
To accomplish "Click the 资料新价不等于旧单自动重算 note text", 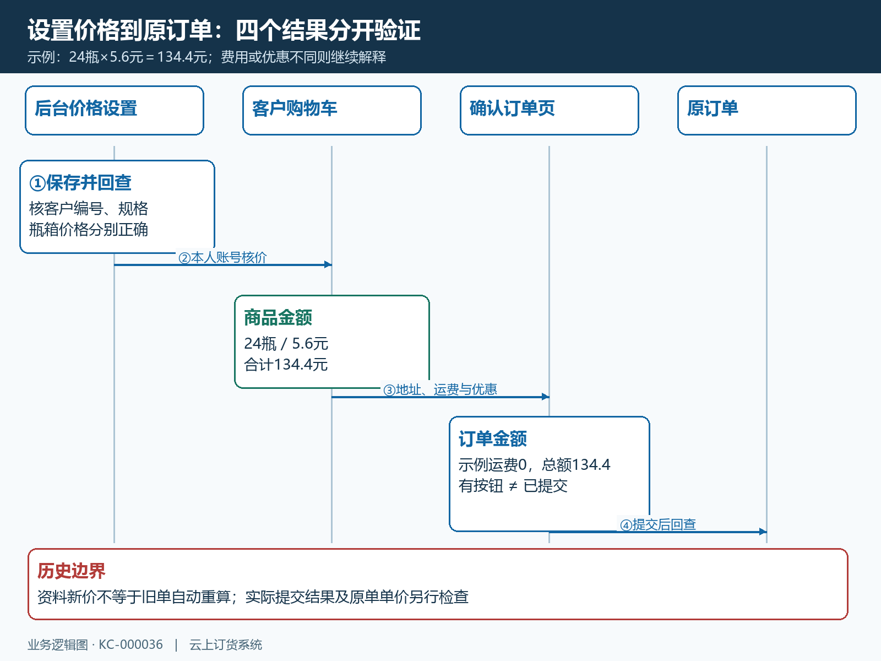I will pyautogui.click(x=134, y=597).
